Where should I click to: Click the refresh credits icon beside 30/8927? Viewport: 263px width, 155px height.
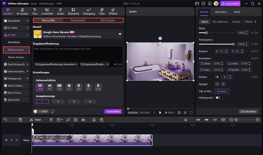[53, 111]
